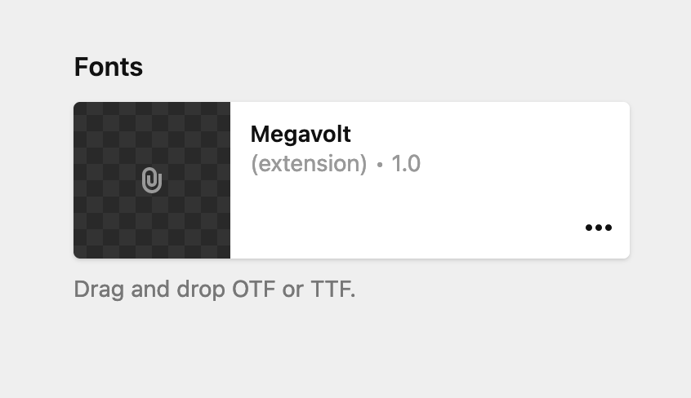Click the Drag and drop OTF or TTF hint
The width and height of the screenshot is (691, 398).
tap(215, 290)
